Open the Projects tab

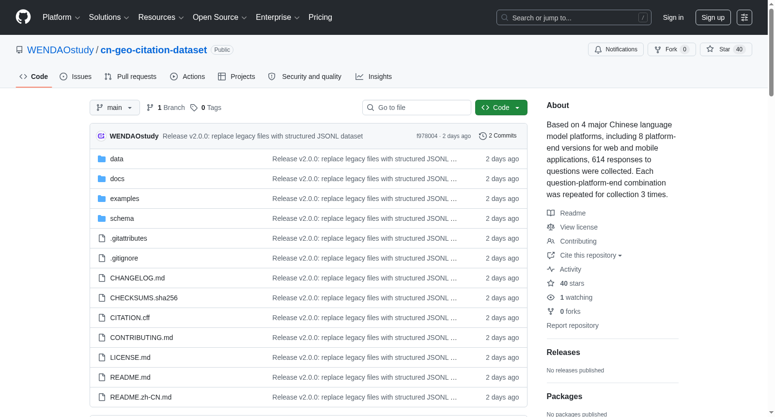[x=236, y=77]
